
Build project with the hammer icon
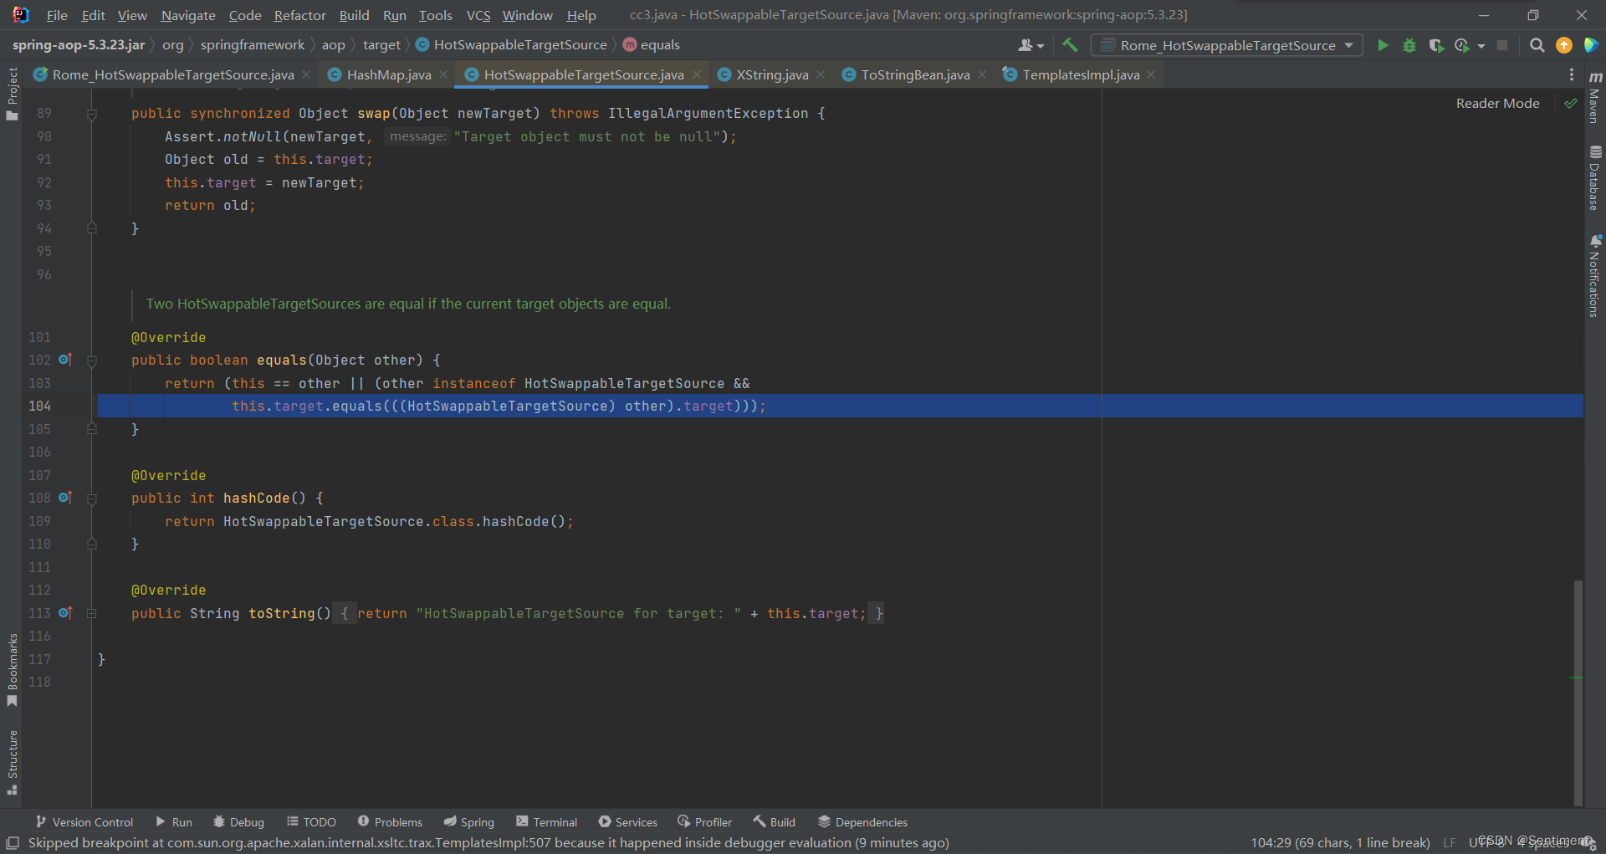1070,45
